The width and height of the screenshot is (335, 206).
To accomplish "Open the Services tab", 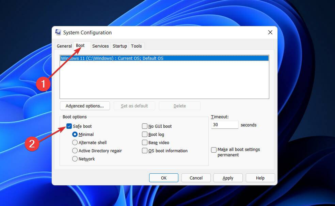I will pyautogui.click(x=100, y=46).
